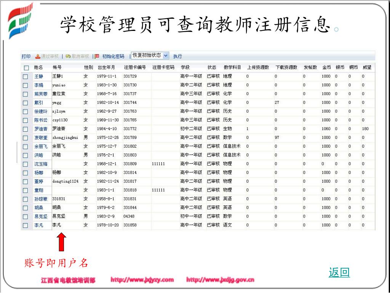Tick the checkbox next to 罗迪青
Screen dimensions: 390x293
[26, 129]
